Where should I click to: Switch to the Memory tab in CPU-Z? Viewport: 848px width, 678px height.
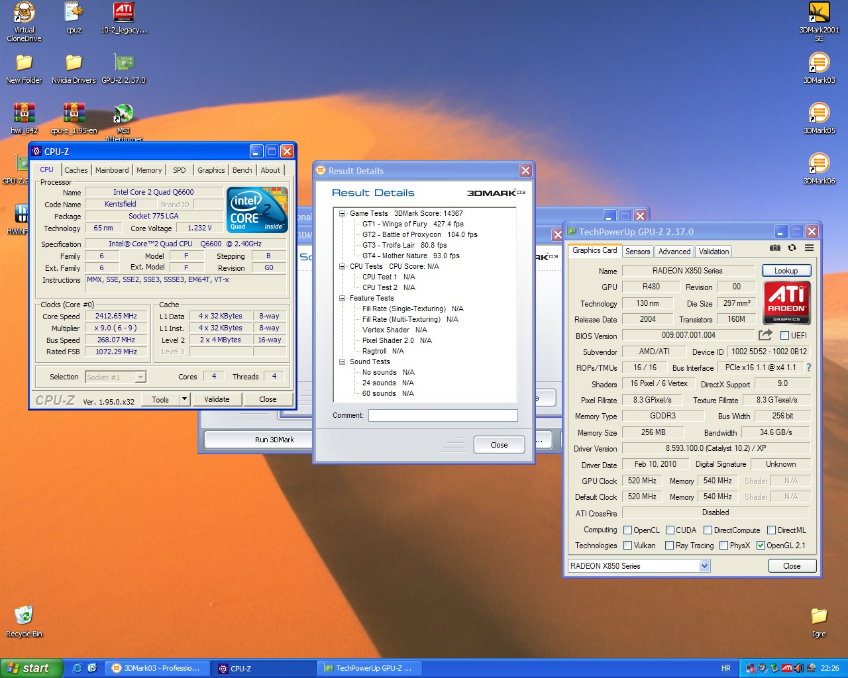point(149,170)
